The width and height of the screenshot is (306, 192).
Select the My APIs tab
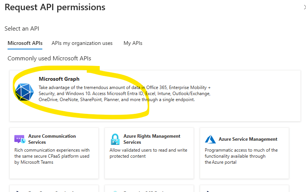(x=133, y=43)
